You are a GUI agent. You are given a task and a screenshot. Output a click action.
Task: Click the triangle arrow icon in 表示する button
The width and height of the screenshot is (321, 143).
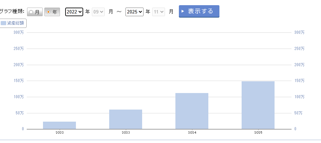tap(183, 11)
